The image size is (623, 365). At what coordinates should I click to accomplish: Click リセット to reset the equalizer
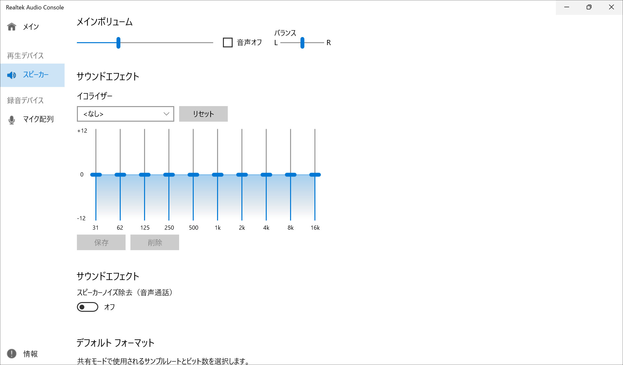[203, 114]
